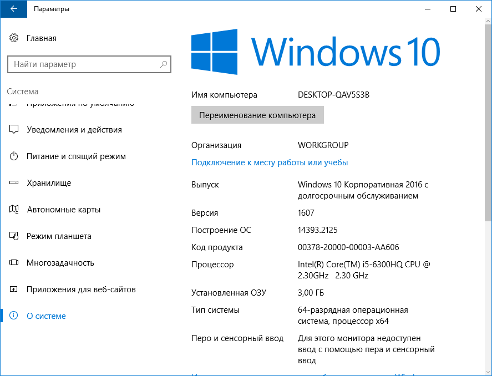Click the search magnifier icon
The height and width of the screenshot is (376, 492).
164,64
